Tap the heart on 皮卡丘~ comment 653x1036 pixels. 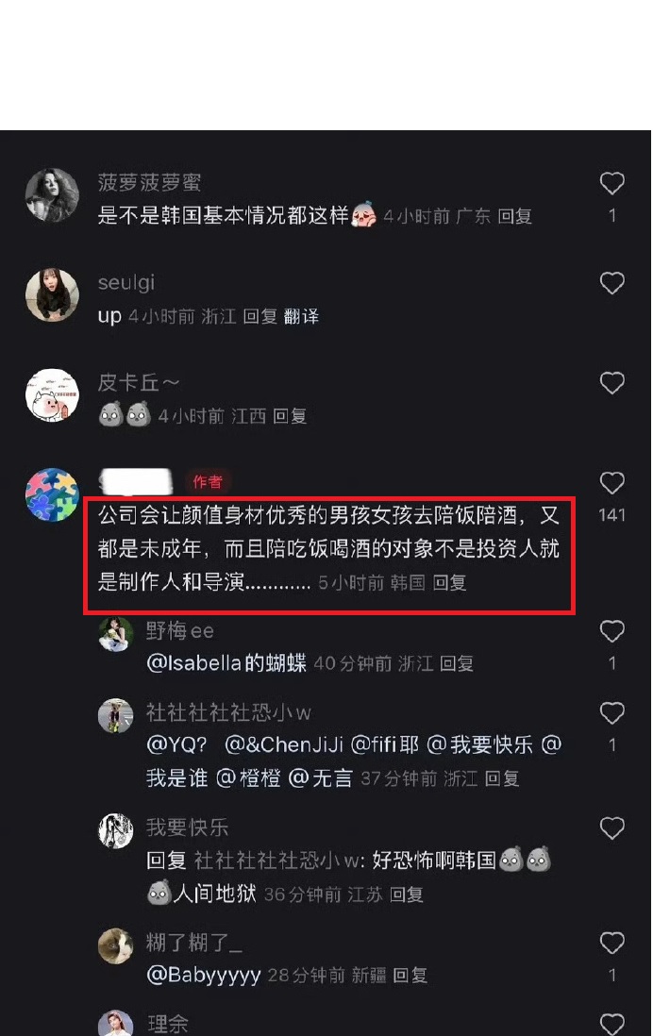[611, 383]
